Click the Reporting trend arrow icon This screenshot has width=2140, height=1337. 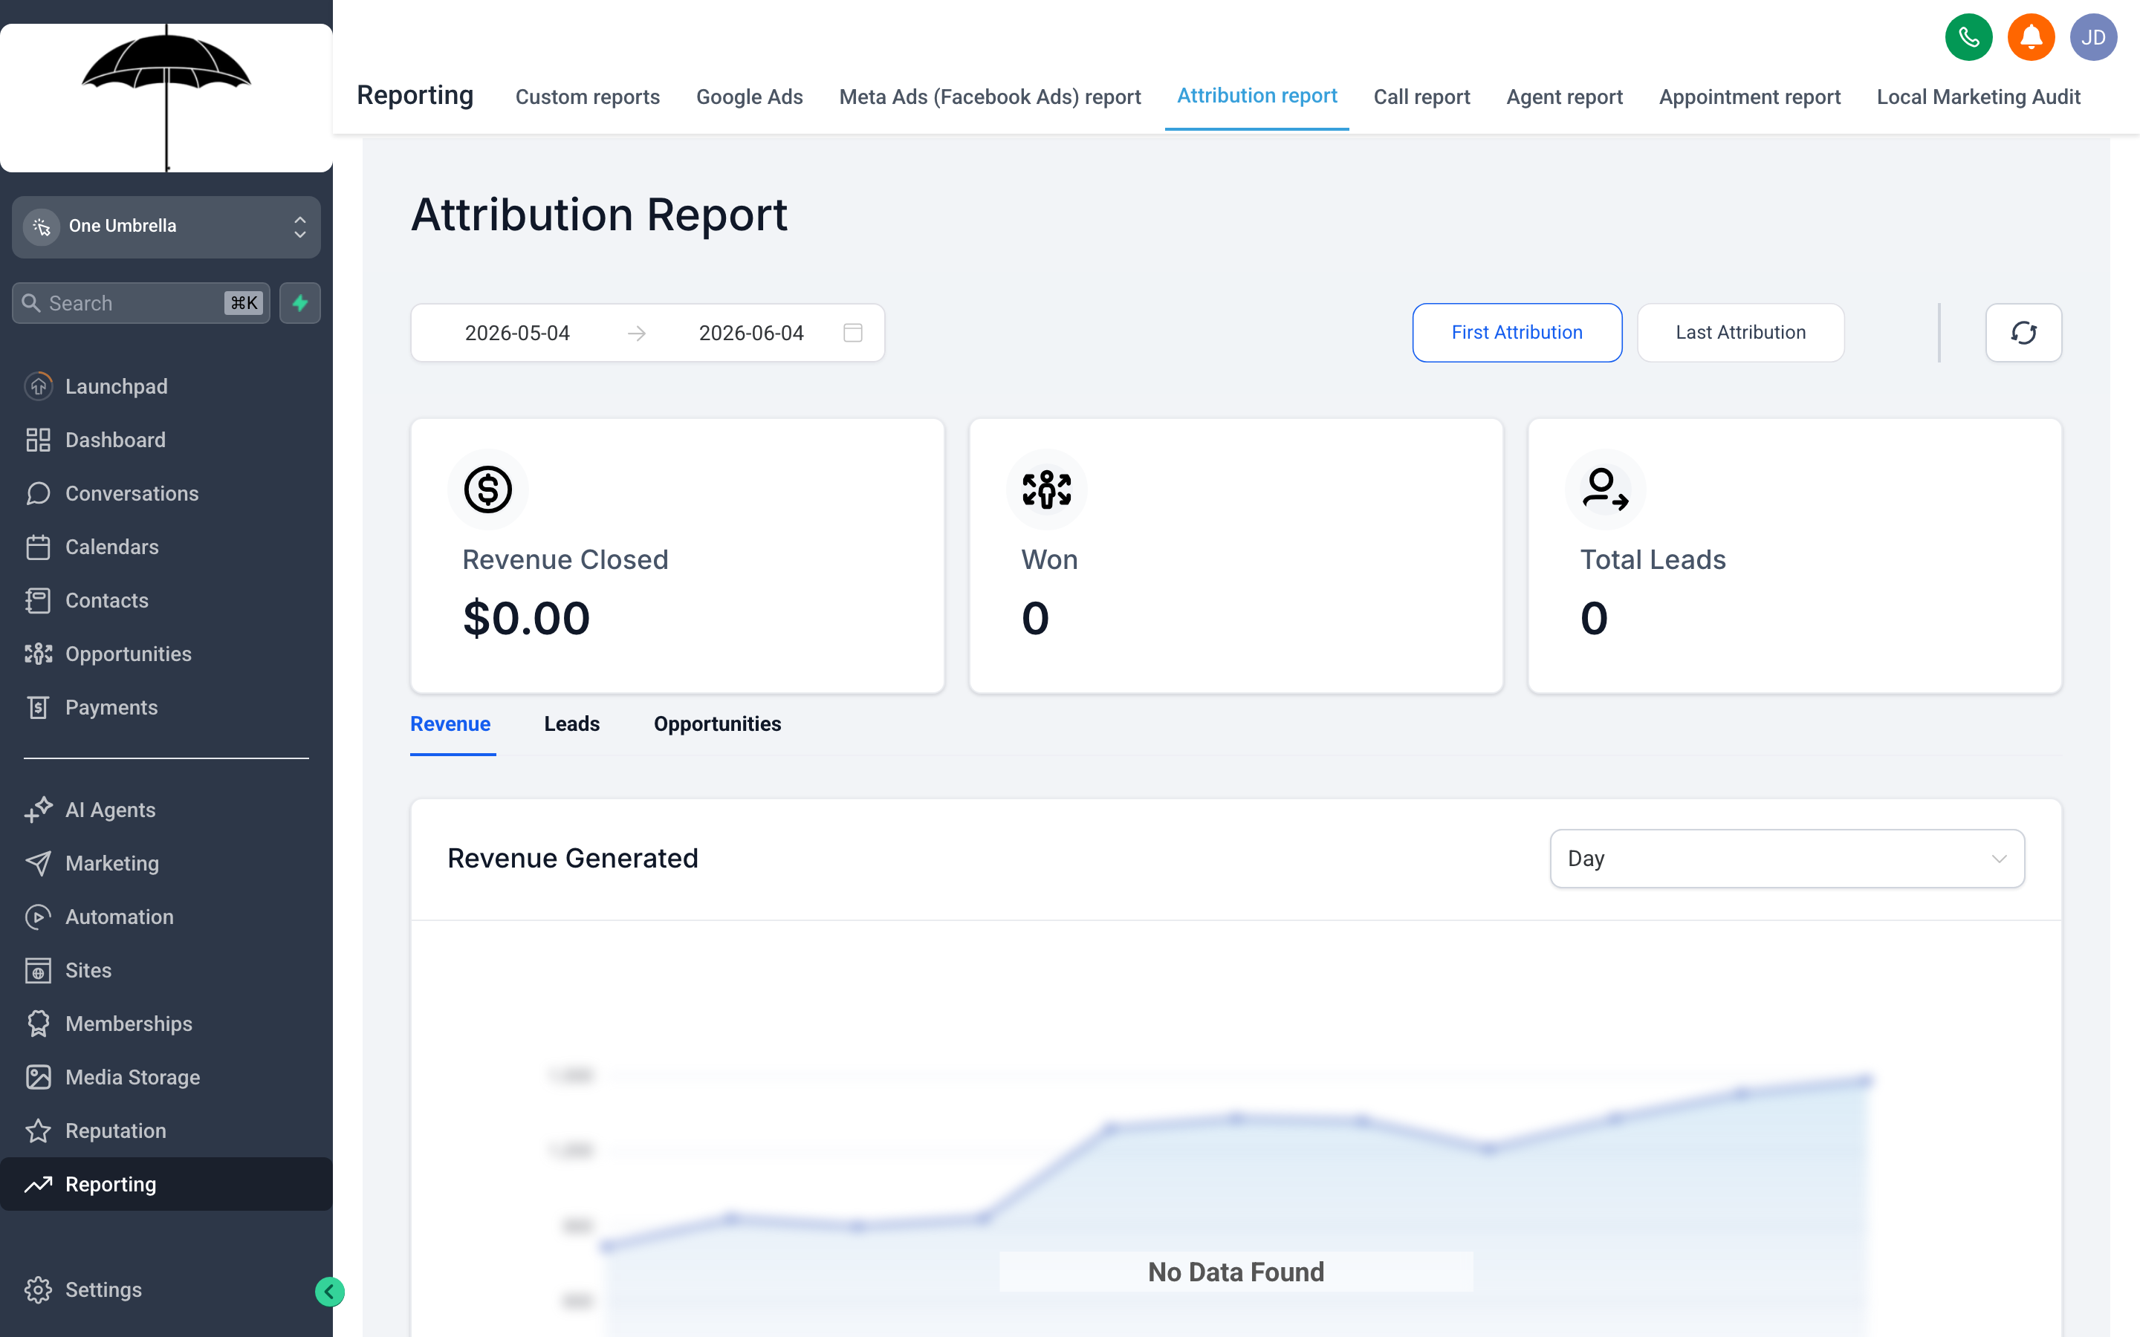[x=38, y=1184]
